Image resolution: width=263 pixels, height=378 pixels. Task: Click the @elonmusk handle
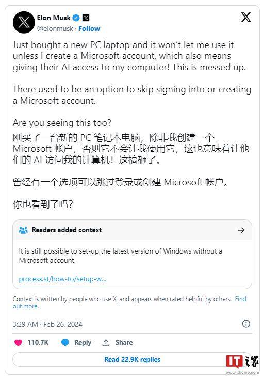(x=55, y=29)
